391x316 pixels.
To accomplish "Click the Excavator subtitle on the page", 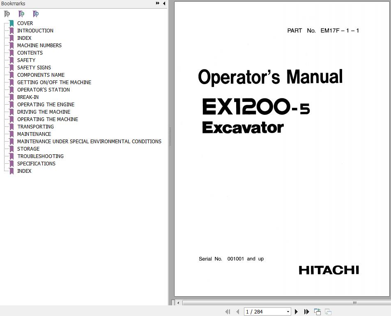I will click(x=243, y=127).
